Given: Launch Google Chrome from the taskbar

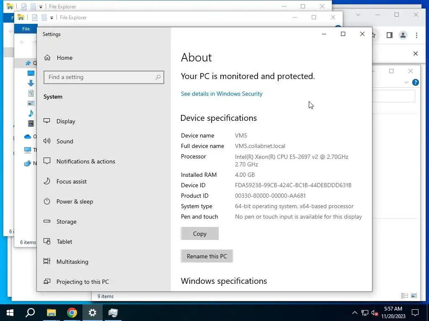Looking at the screenshot, I should (x=72, y=313).
